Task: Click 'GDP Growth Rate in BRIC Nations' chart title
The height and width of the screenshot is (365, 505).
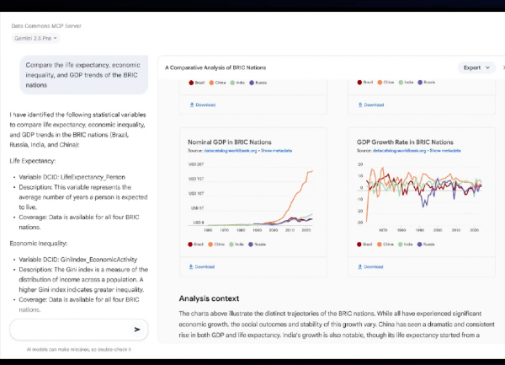Action: pyautogui.click(x=405, y=142)
